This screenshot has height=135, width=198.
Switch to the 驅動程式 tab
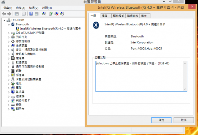(x=118, y=16)
